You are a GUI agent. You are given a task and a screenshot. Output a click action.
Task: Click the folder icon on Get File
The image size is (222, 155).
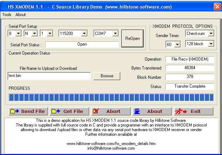[x=56, y=111]
